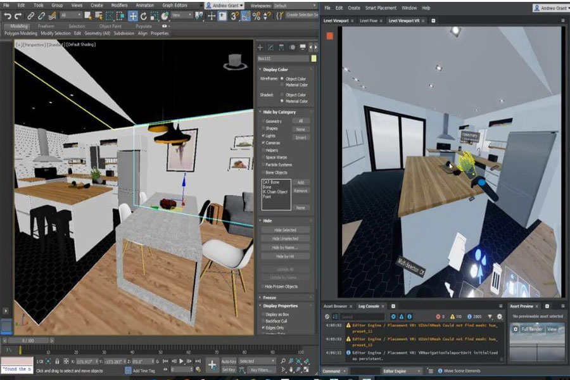
Task: Select Shaded Object Color radio button
Action: click(x=282, y=94)
